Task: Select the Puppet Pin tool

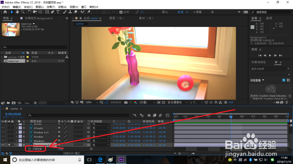Action: 89,12
